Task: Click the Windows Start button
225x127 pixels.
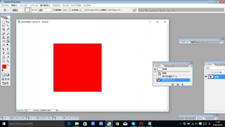Action: click(x=4, y=124)
